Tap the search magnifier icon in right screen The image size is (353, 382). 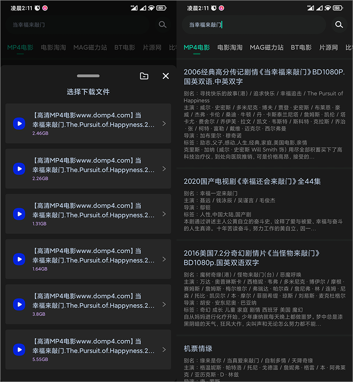click(x=339, y=25)
